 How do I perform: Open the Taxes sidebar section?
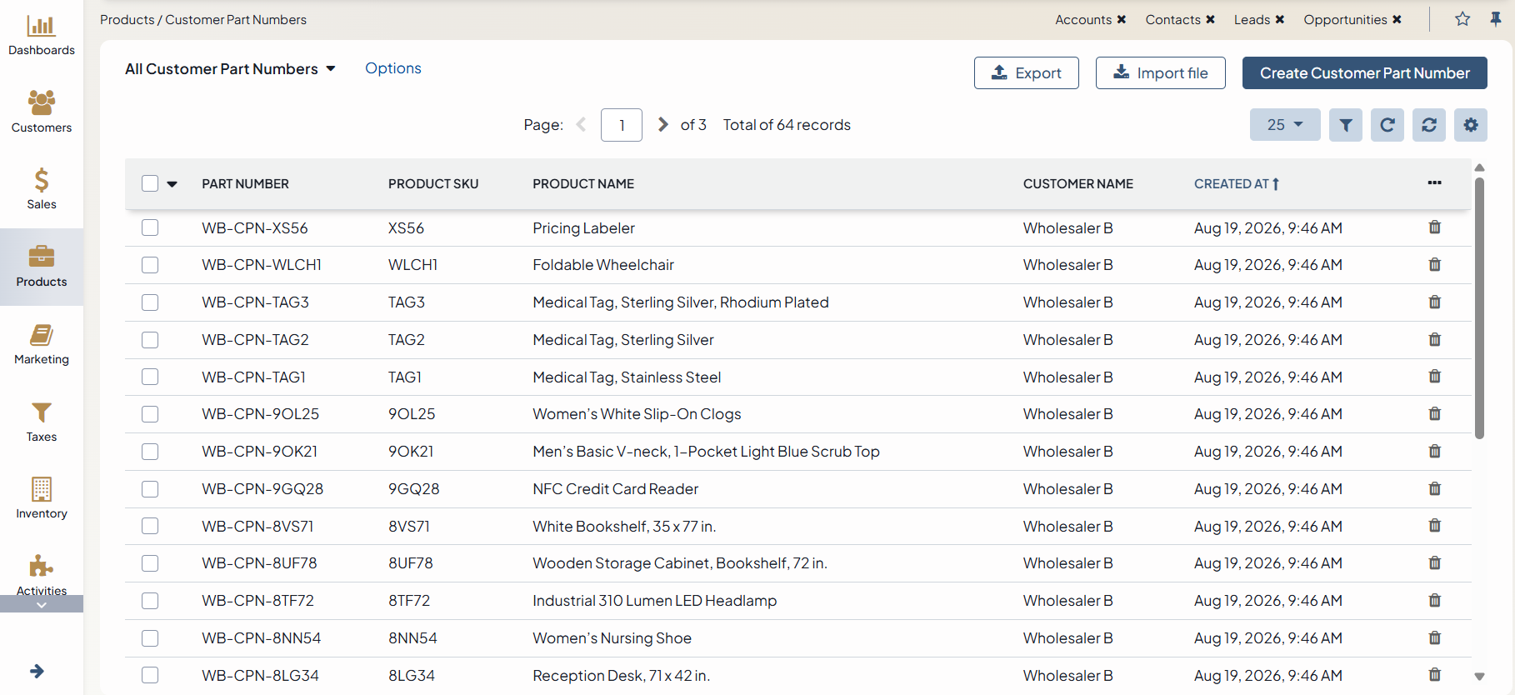click(x=42, y=422)
